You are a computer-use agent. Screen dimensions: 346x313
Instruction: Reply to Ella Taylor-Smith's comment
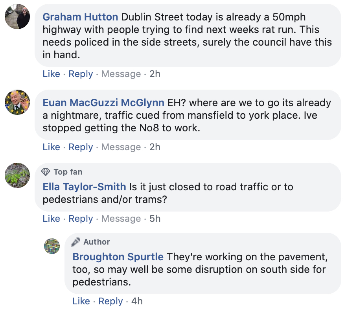click(x=81, y=219)
